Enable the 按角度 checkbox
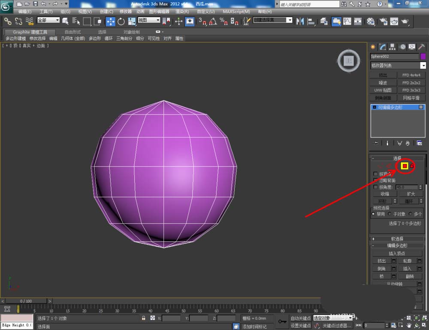The height and width of the screenshot is (330, 429). (376, 187)
